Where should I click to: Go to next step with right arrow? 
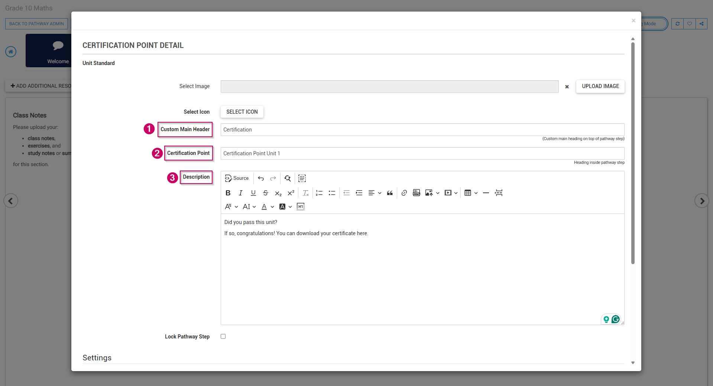point(702,201)
